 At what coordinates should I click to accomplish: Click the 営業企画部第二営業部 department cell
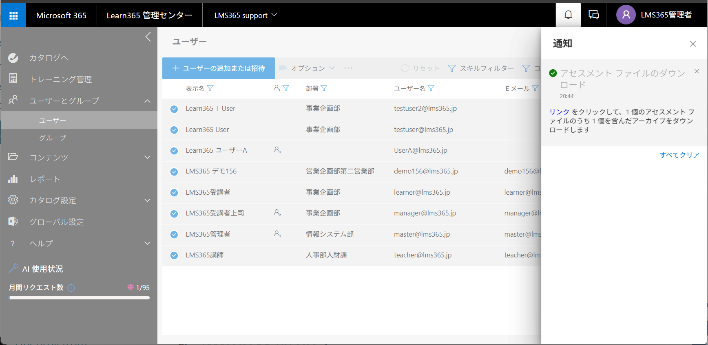[x=340, y=171]
